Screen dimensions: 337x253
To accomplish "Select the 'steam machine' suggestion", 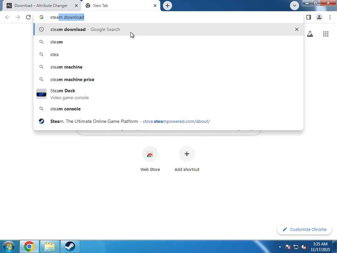I will [168, 67].
